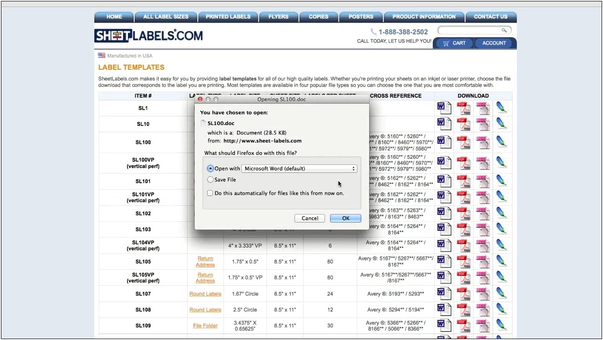Download the Word template for SL108
This screenshot has height=340, width=603.
click(x=444, y=310)
